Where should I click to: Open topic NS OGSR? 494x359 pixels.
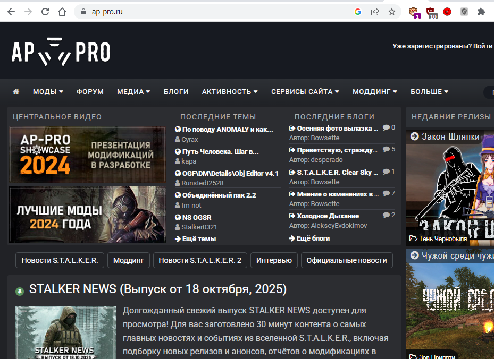[197, 217]
